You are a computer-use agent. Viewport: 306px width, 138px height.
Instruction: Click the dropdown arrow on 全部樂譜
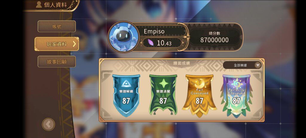point(258,65)
